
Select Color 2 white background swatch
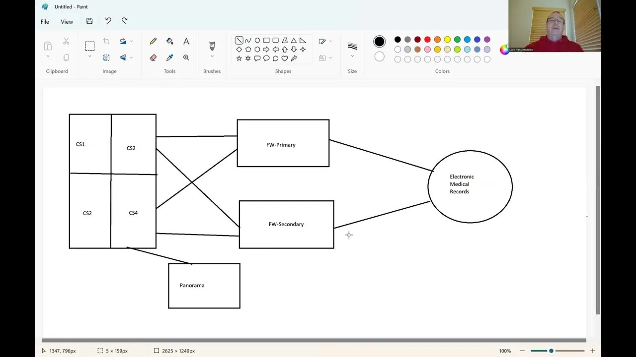click(379, 57)
